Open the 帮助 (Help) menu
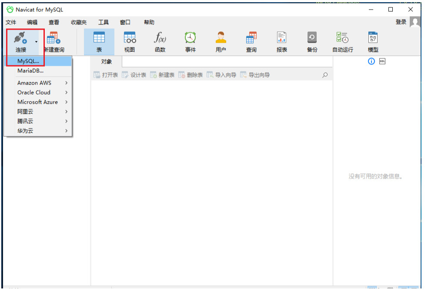Viewport: 428px width, 305px height. click(x=149, y=22)
